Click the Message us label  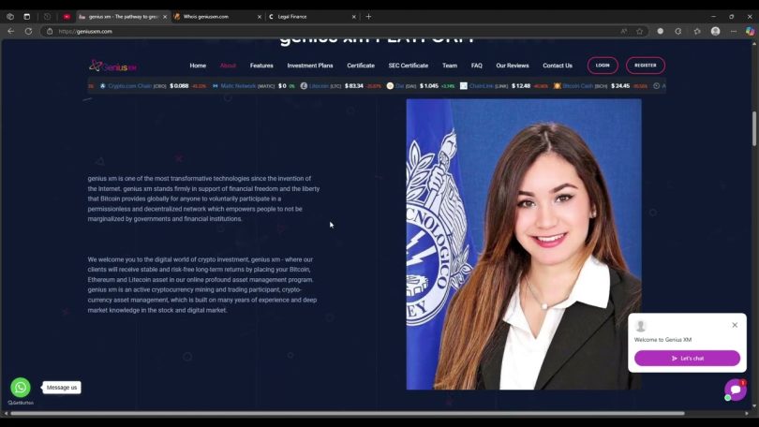click(x=62, y=388)
